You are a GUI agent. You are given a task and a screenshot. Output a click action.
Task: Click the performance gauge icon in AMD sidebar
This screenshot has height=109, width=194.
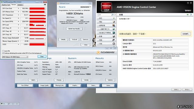click(x=114, y=44)
